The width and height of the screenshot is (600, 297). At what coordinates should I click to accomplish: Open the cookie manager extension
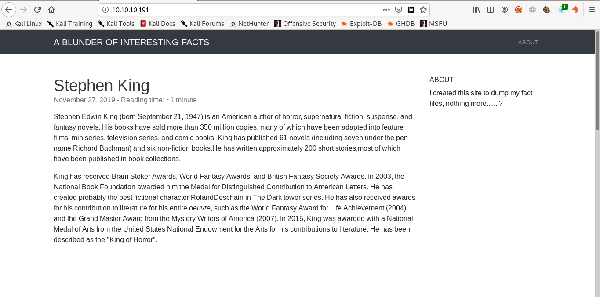(x=546, y=10)
